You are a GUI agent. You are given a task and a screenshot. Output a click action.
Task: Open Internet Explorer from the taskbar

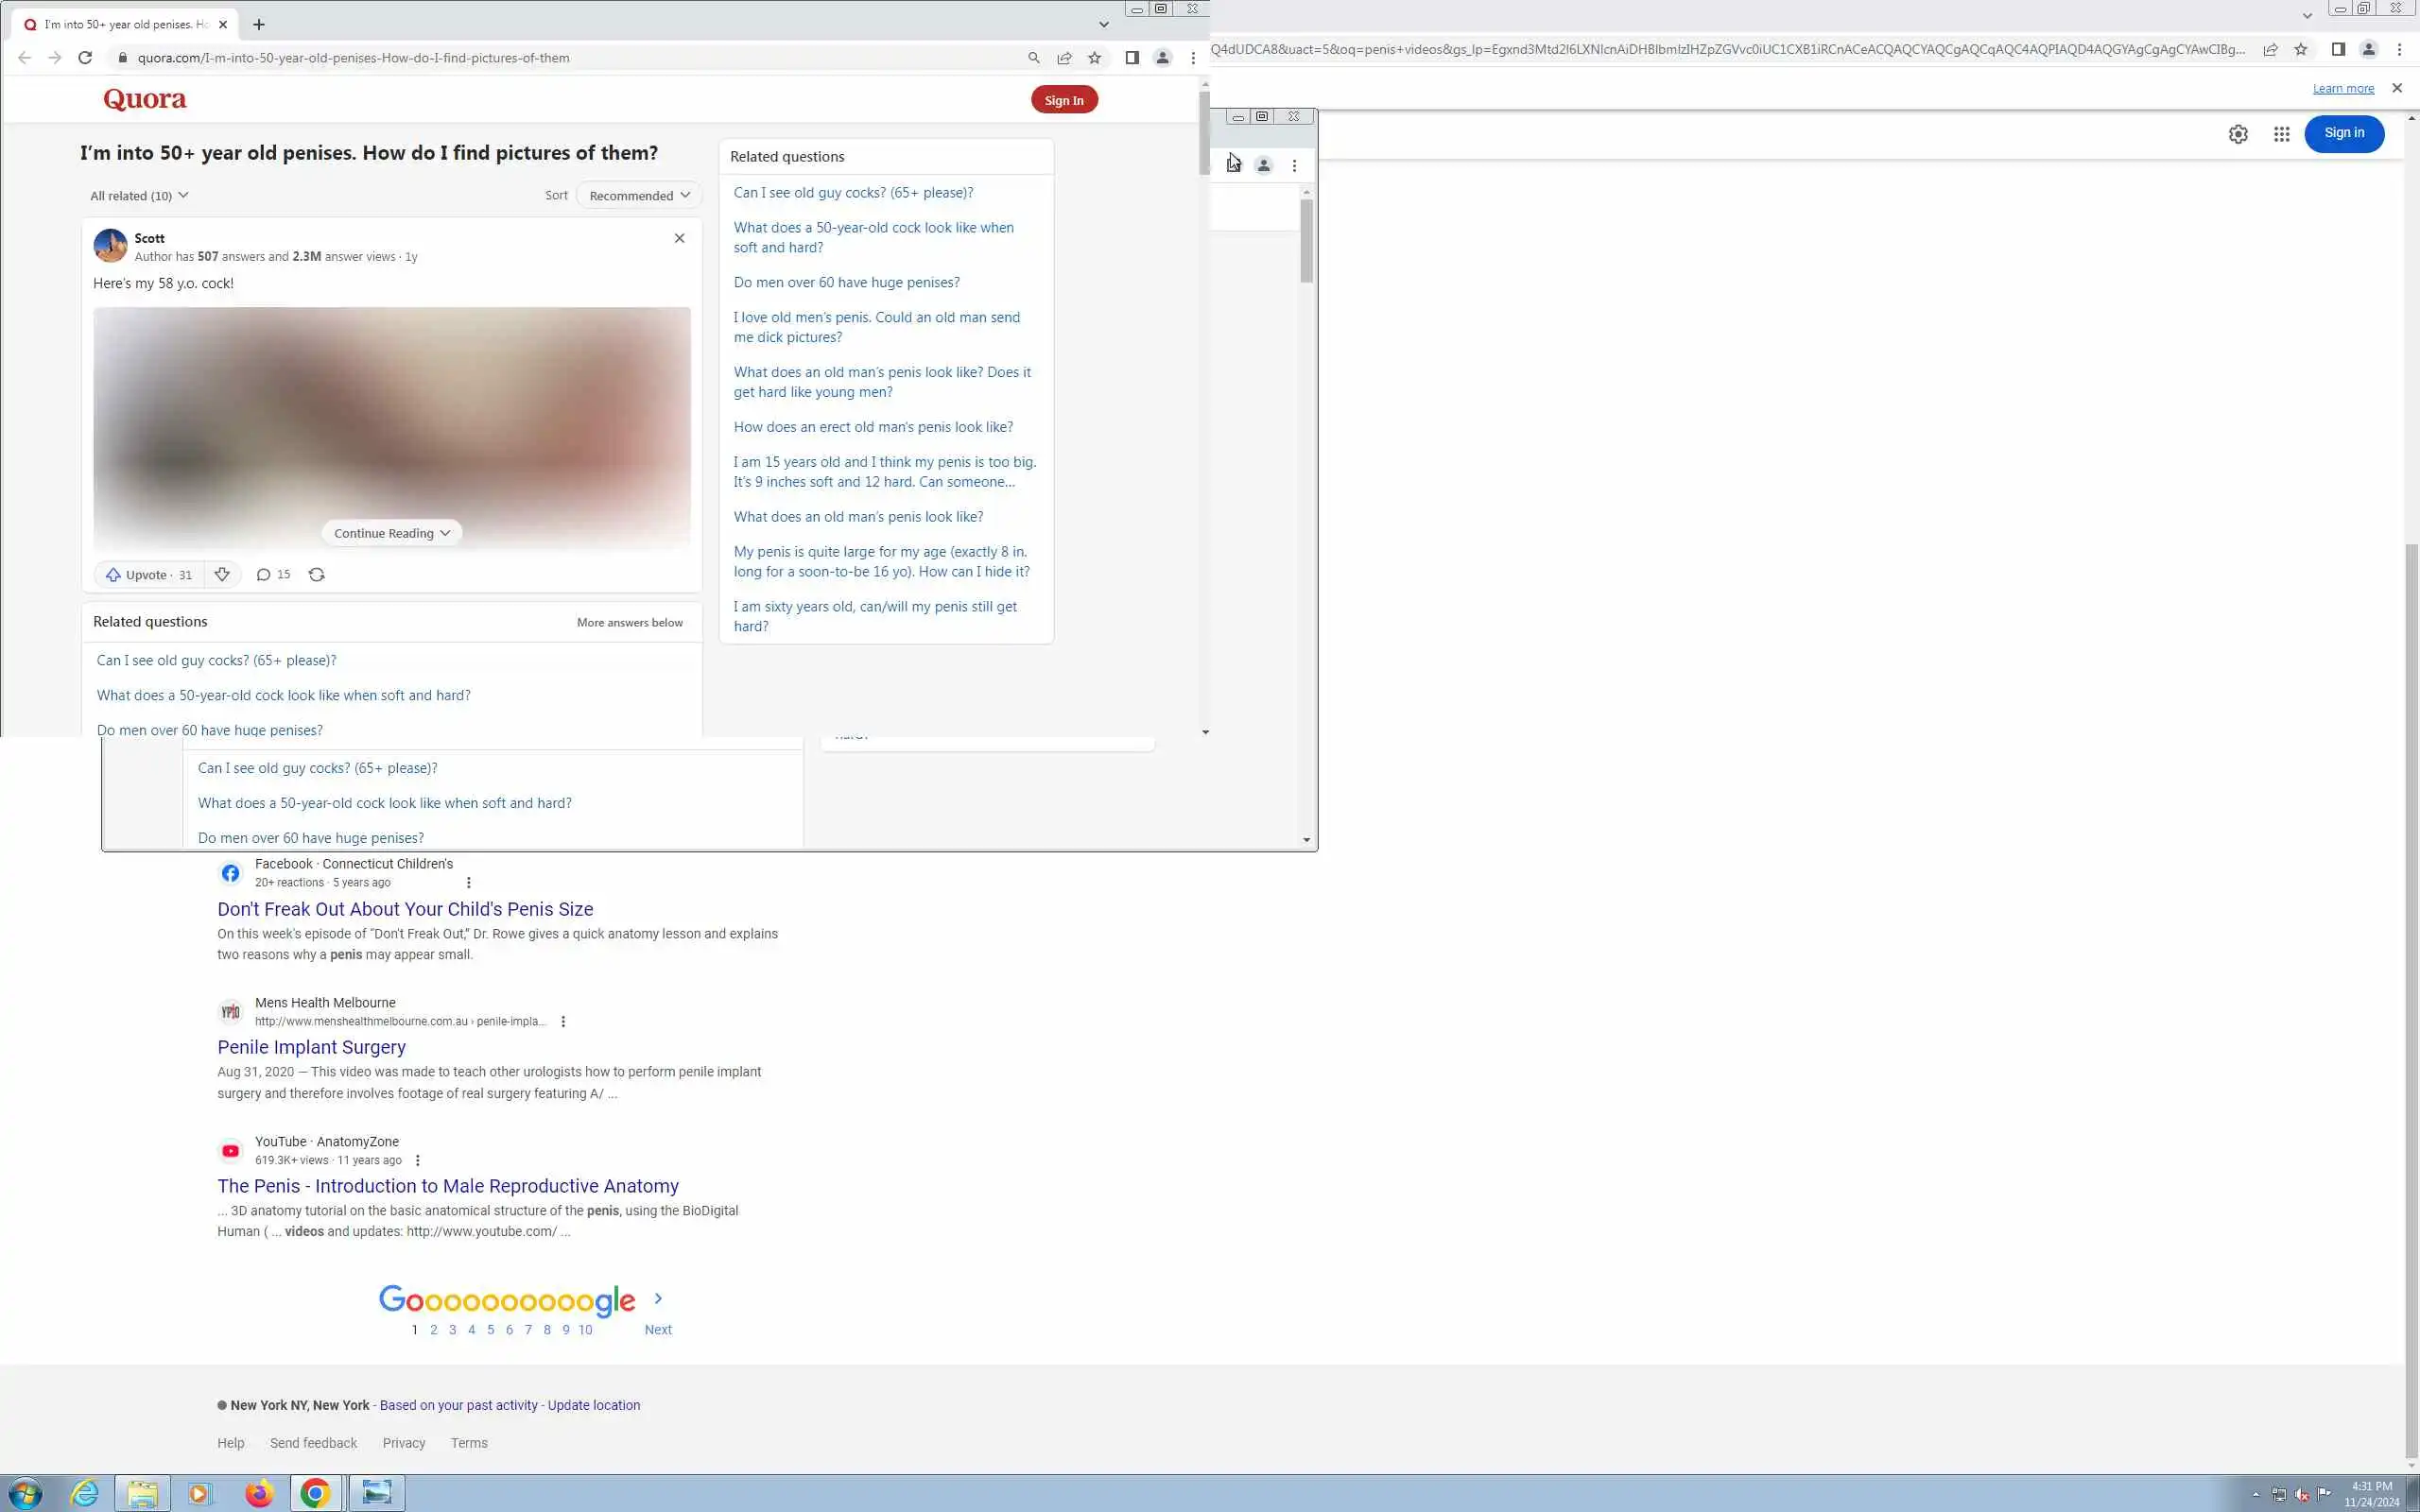[85, 1493]
